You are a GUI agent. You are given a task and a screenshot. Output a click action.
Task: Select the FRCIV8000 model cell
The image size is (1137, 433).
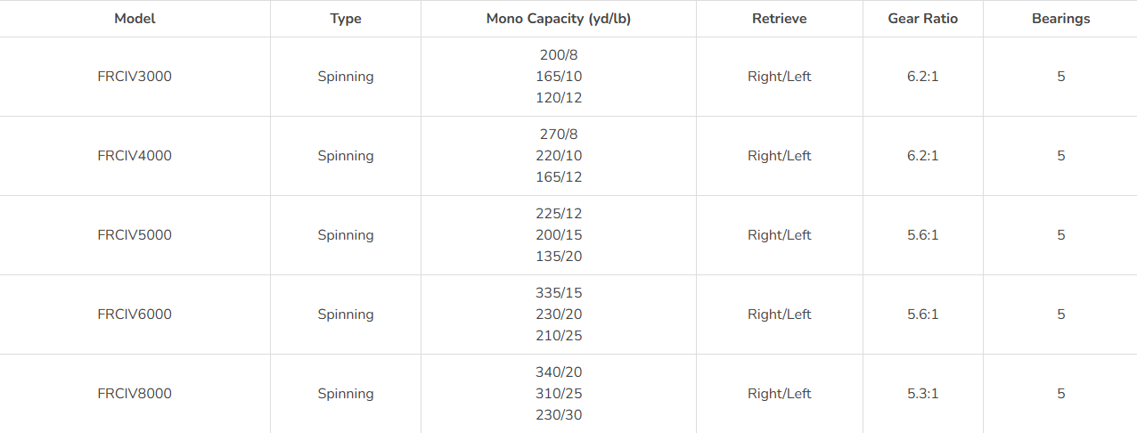135,394
